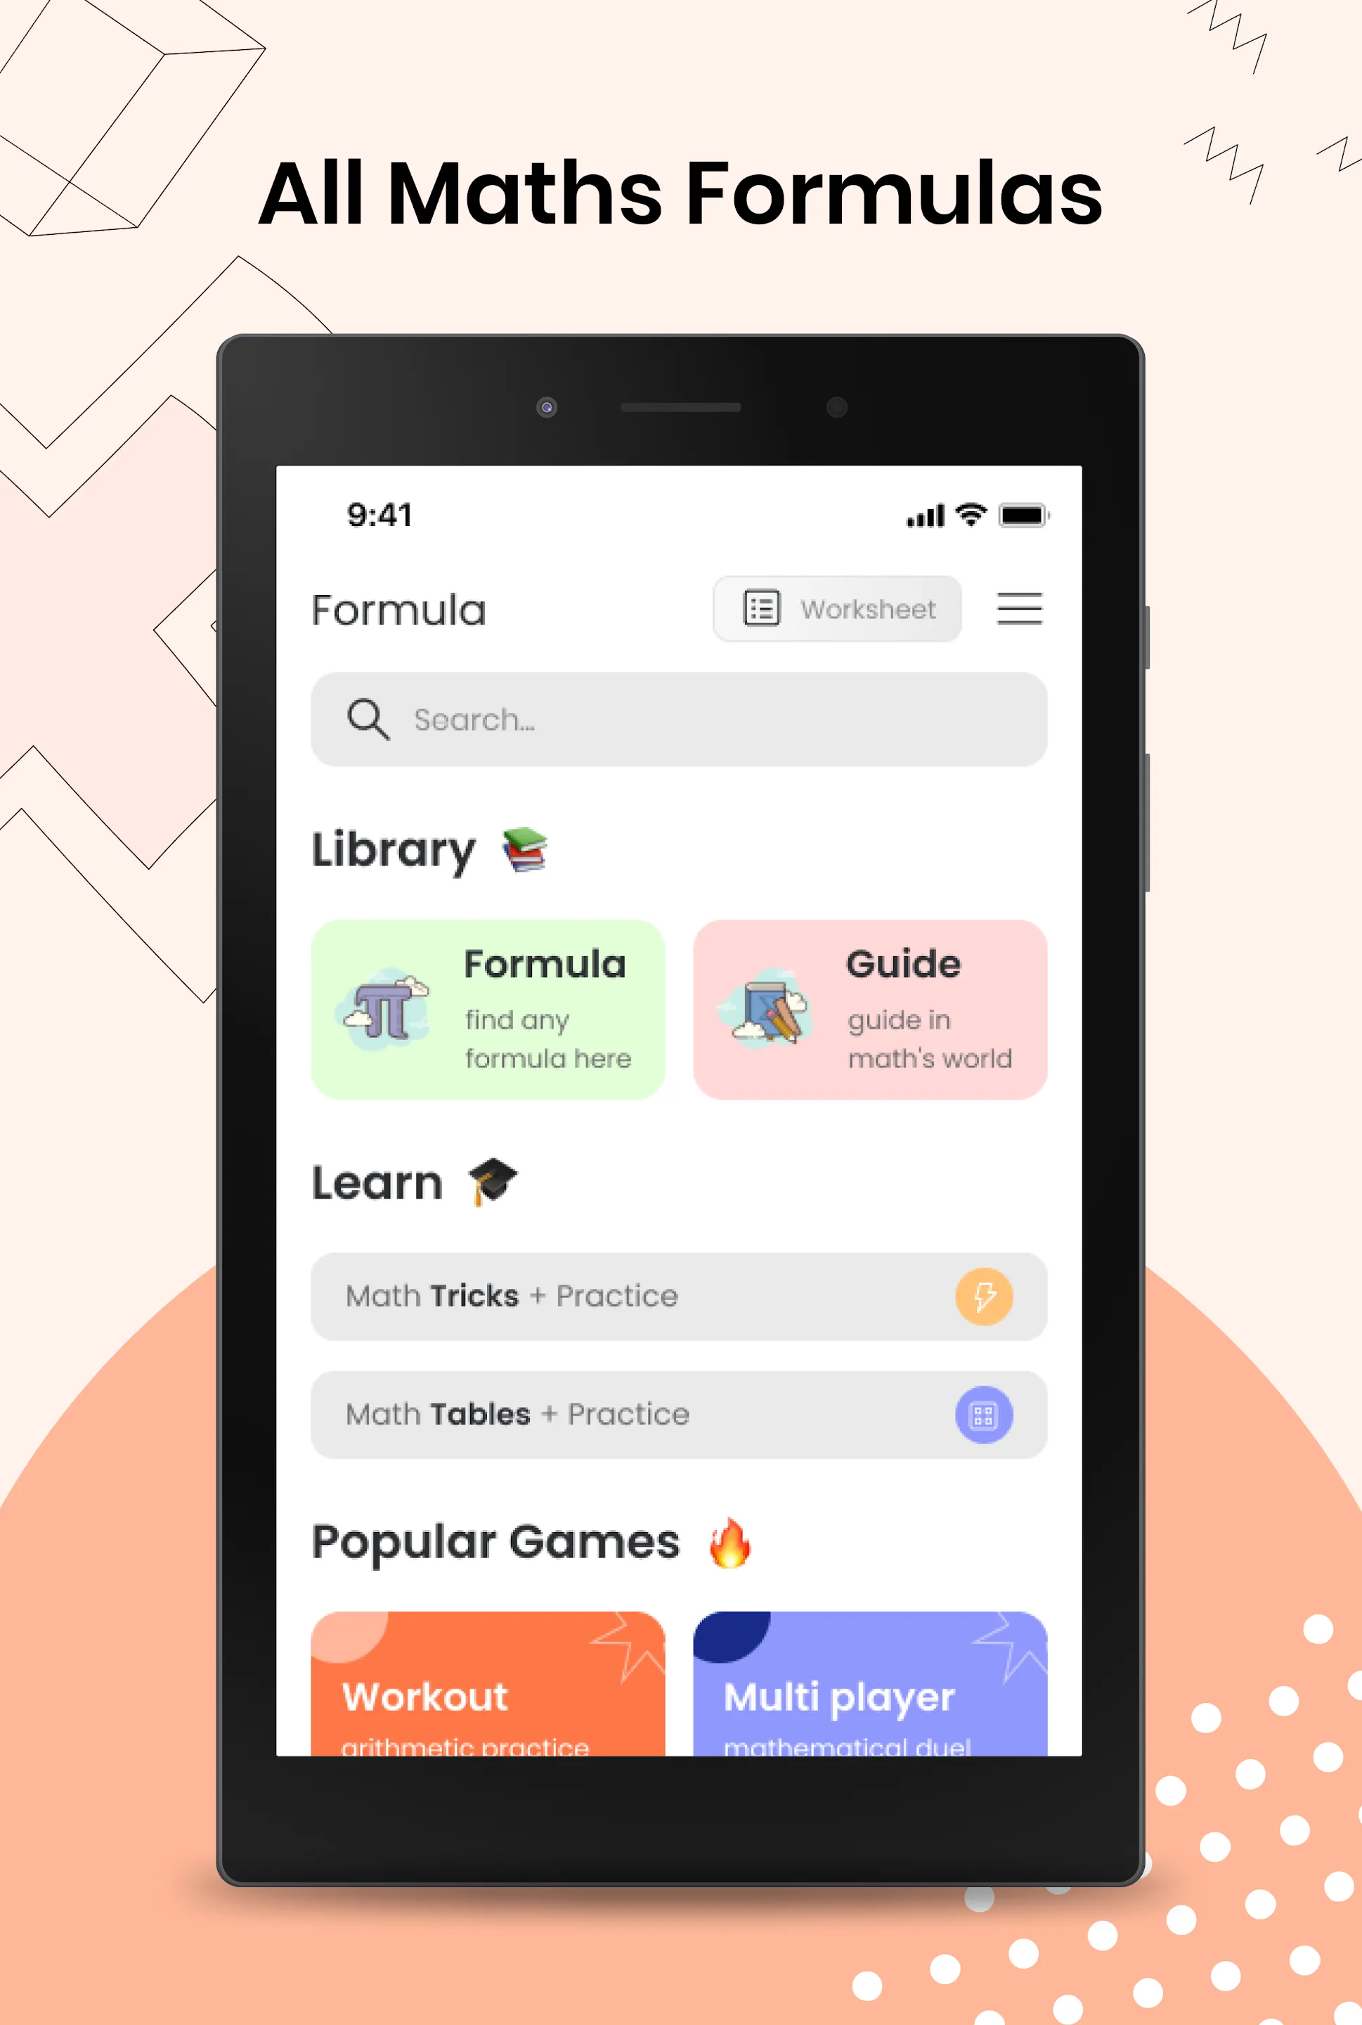This screenshot has width=1362, height=2025.
Task: Click the Math Tables + Practice row
Action: click(680, 1414)
